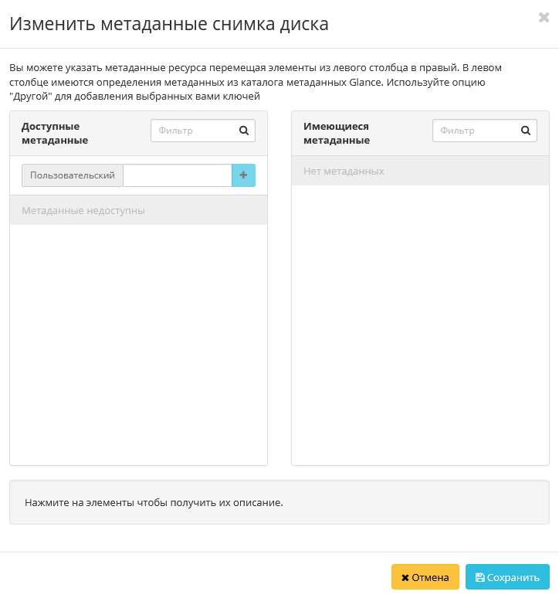This screenshot has height=598, width=559.
Task: Click the cross icon on Отмена
Action: pos(405,577)
